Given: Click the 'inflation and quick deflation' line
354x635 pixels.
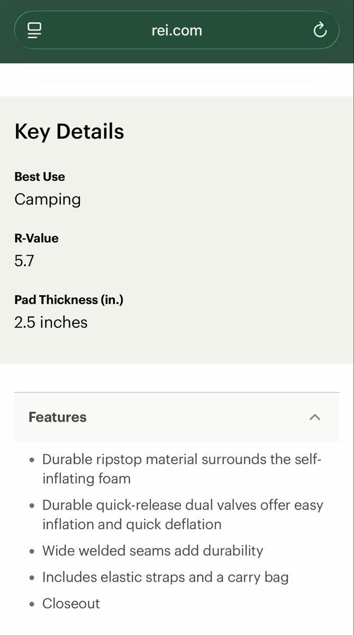Looking at the screenshot, I should click(x=132, y=524).
